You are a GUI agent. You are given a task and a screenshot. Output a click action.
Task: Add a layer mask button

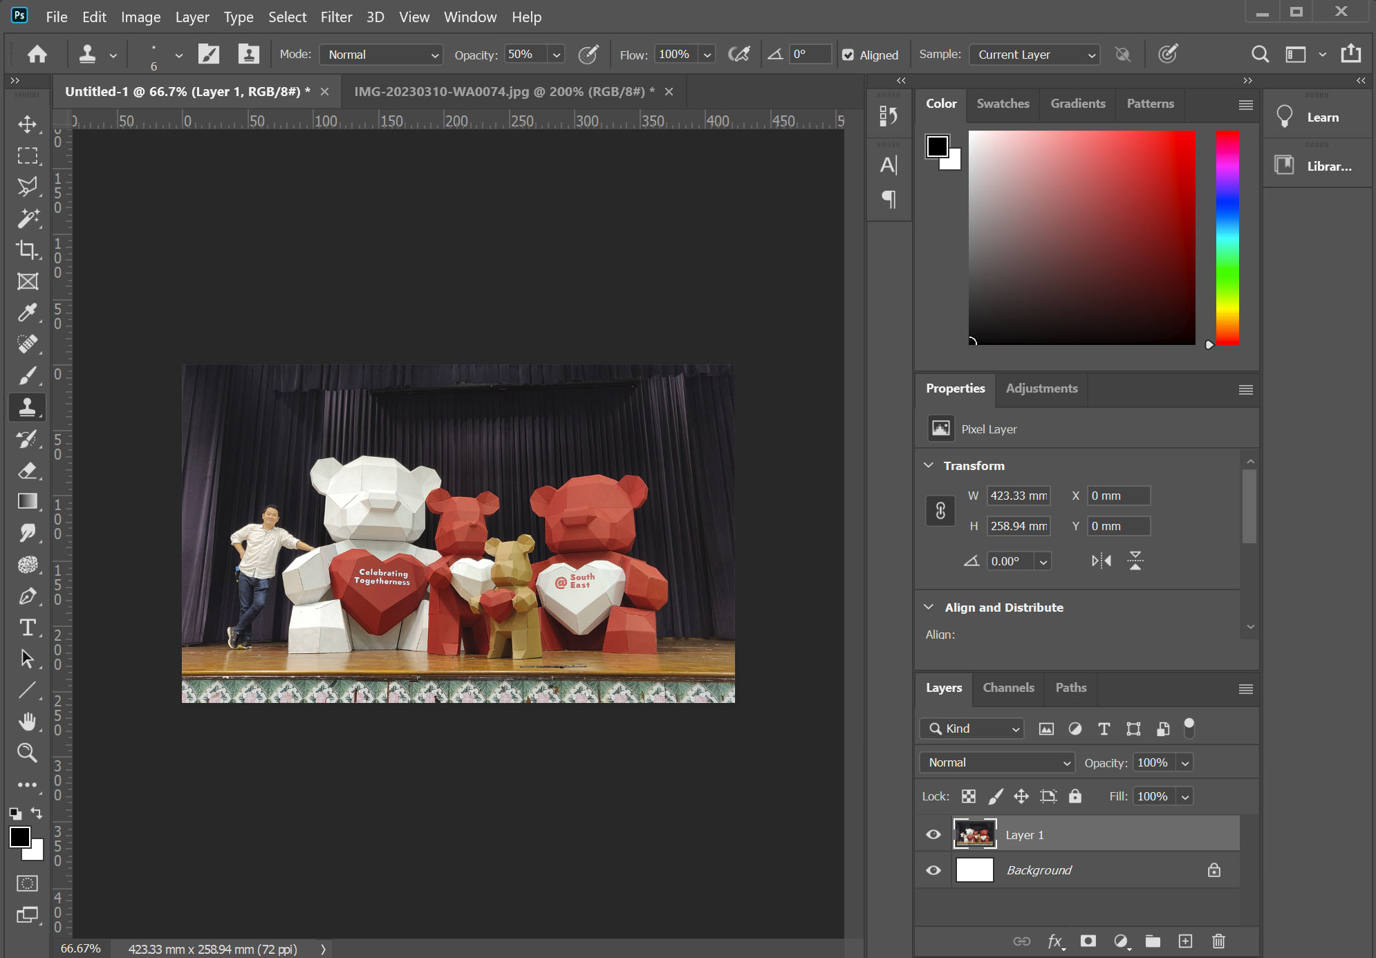point(1088,941)
